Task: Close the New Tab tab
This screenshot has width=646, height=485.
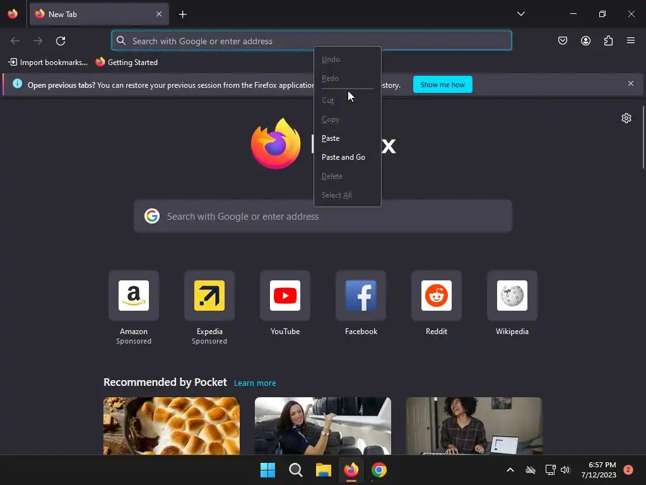Action: pos(159,14)
